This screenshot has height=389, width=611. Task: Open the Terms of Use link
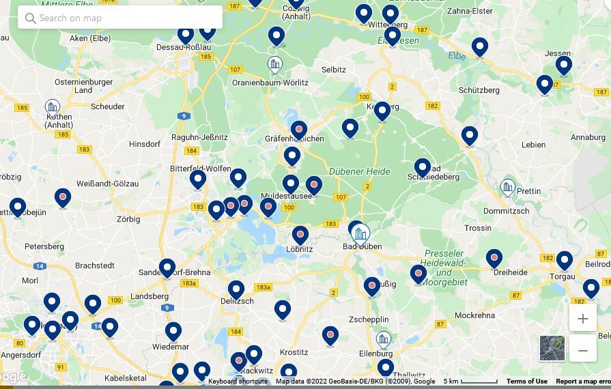527,381
